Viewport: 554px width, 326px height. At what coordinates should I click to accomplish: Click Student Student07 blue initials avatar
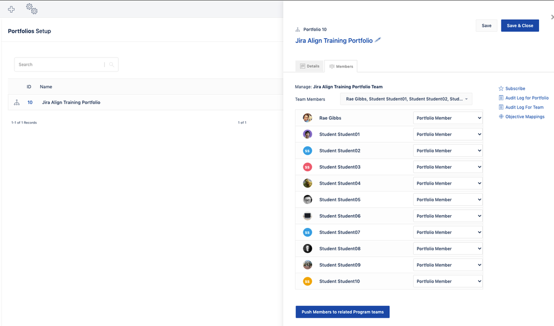[x=307, y=232]
